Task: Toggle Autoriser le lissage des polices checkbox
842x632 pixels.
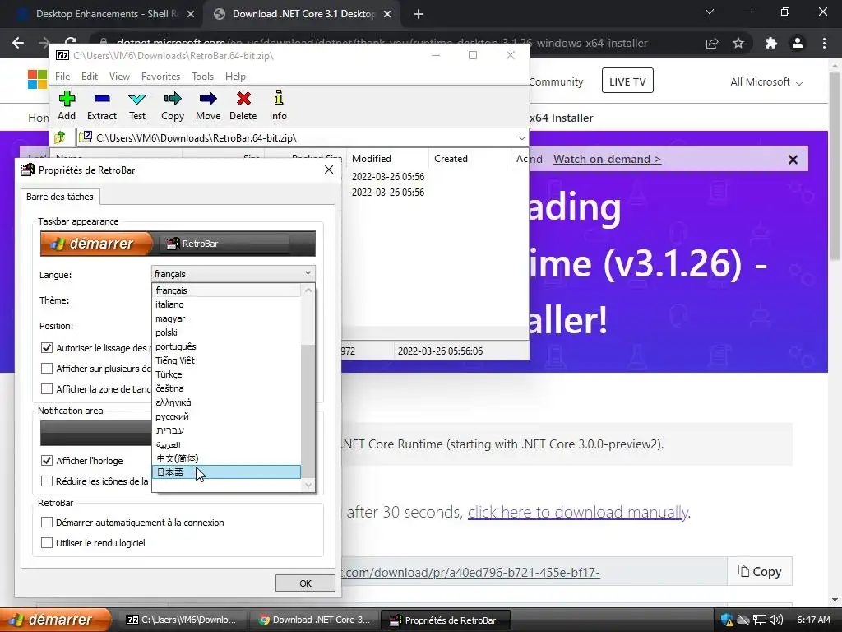Action: 47,348
